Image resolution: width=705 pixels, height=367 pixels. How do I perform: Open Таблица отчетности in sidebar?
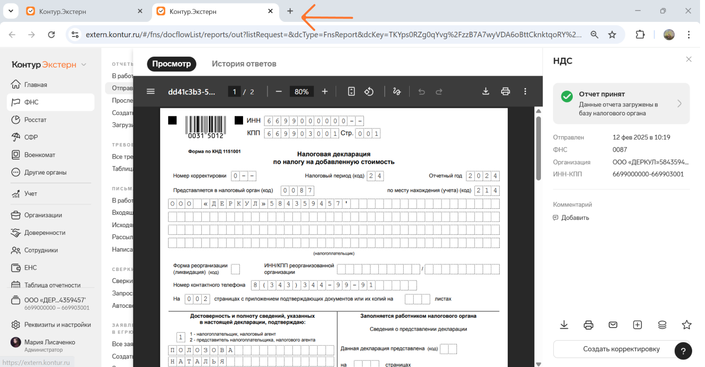coord(50,285)
